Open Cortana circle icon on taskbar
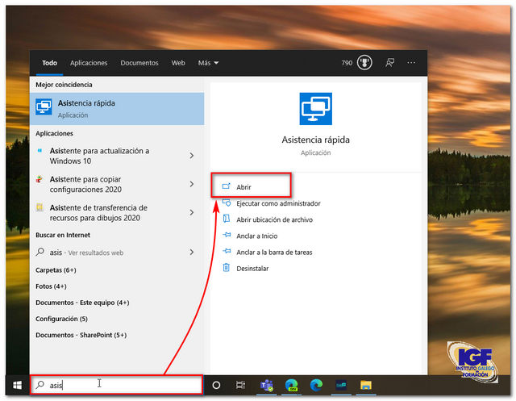The image size is (516, 401). [x=216, y=385]
